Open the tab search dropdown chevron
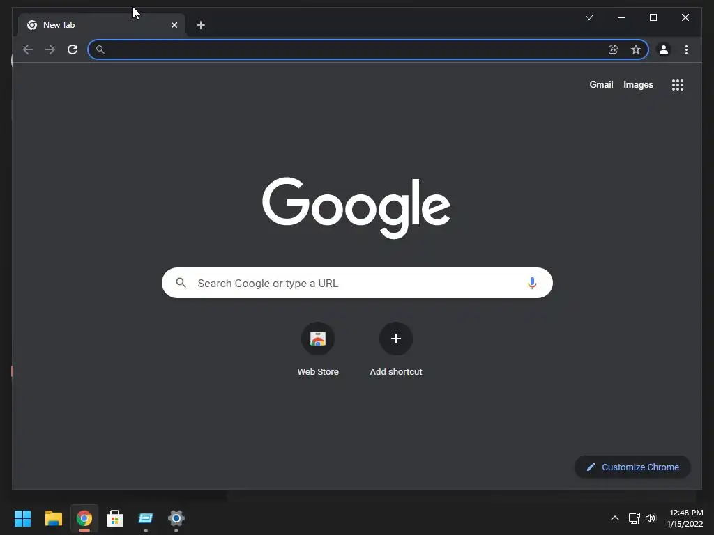 [588, 17]
